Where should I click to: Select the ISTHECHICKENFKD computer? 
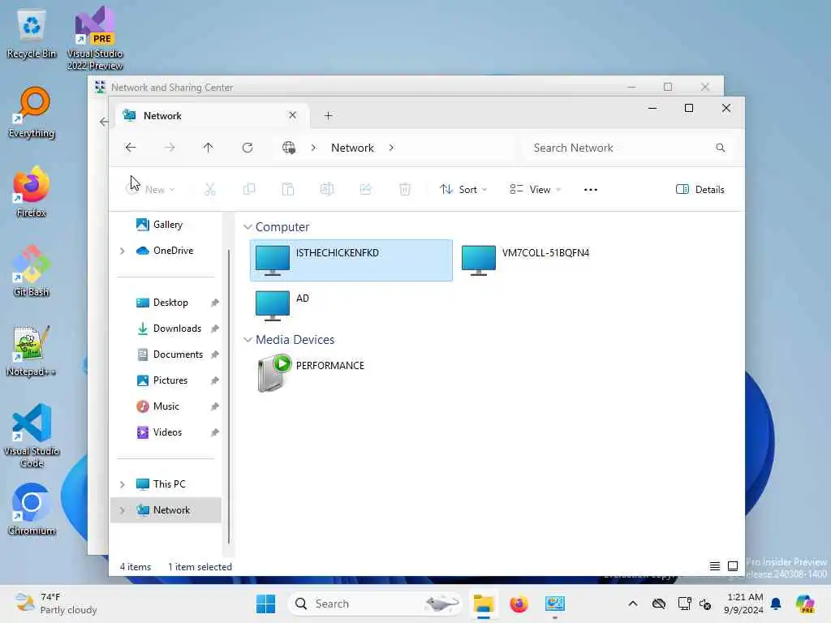[351, 260]
